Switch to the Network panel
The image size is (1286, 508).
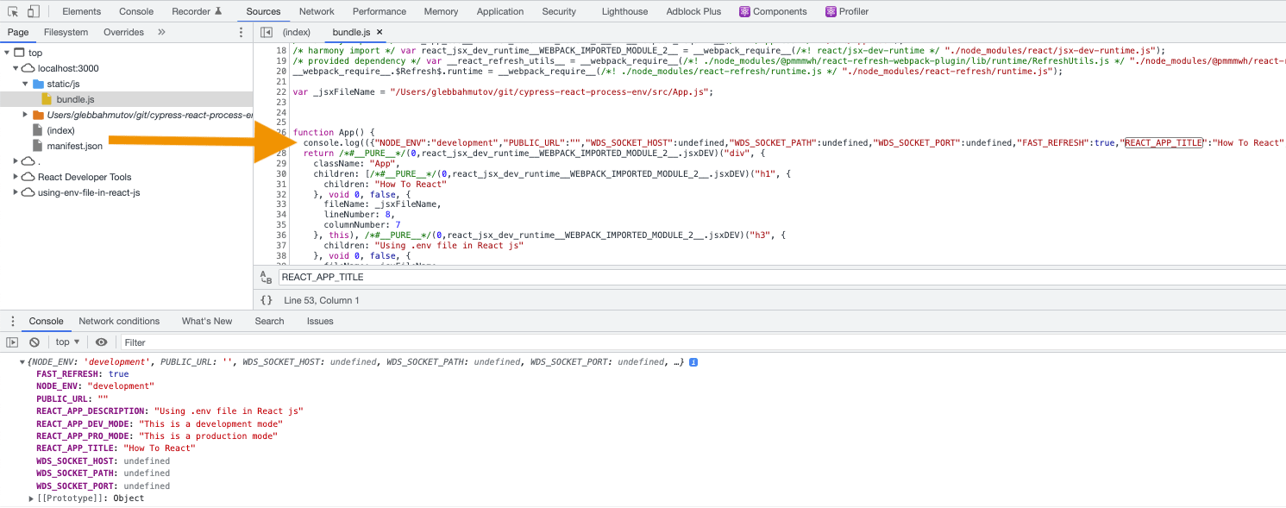317,11
